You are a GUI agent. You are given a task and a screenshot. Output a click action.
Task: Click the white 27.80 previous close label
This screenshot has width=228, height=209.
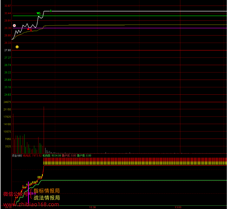point(8,50)
